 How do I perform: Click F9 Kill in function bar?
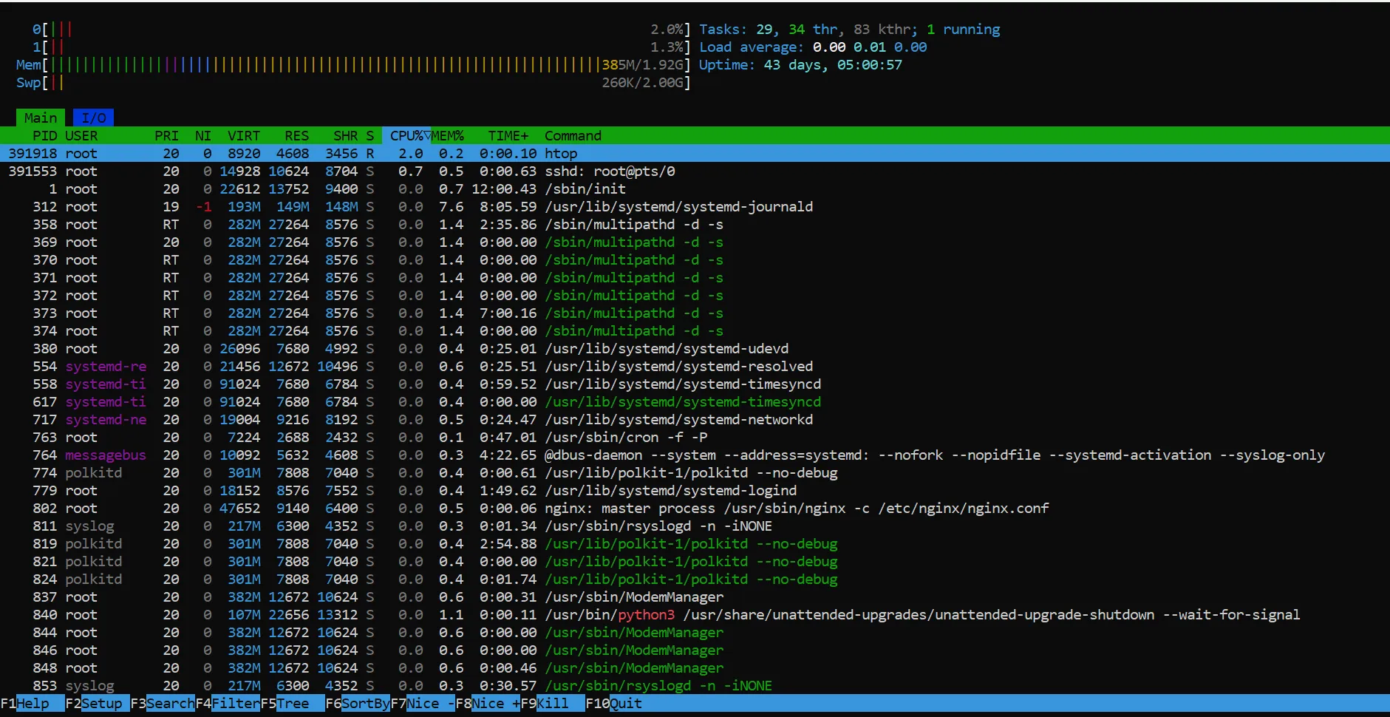(x=552, y=703)
